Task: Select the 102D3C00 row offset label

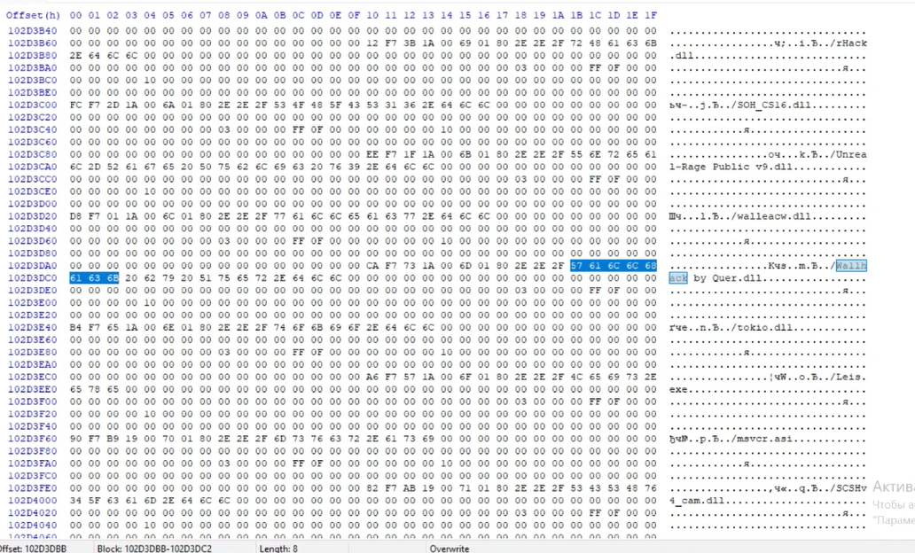Action: tap(32, 104)
